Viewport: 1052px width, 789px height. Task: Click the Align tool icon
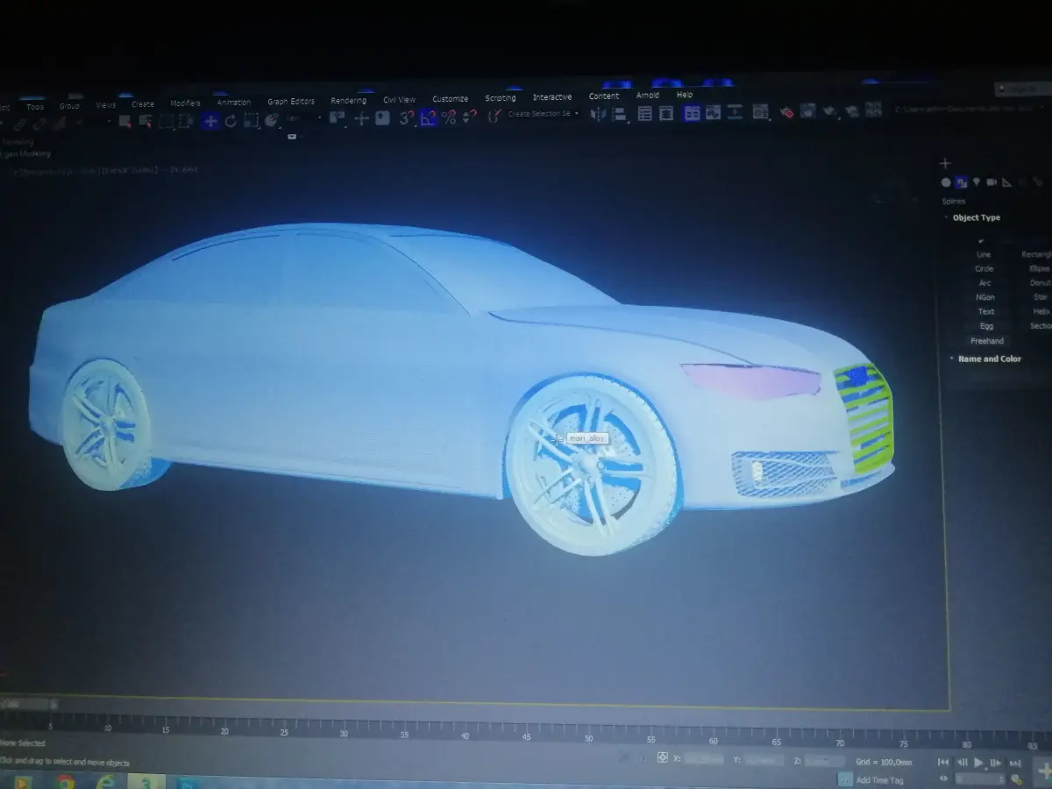click(619, 114)
